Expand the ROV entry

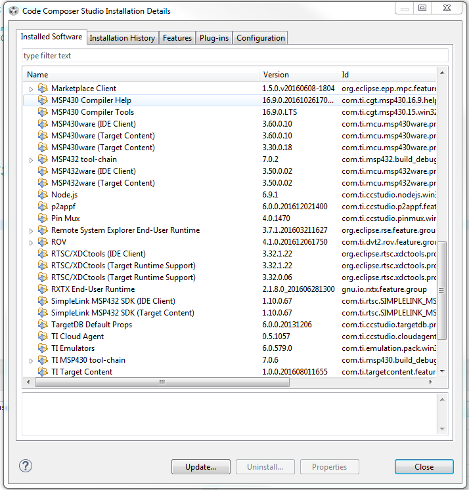pyautogui.click(x=31, y=243)
